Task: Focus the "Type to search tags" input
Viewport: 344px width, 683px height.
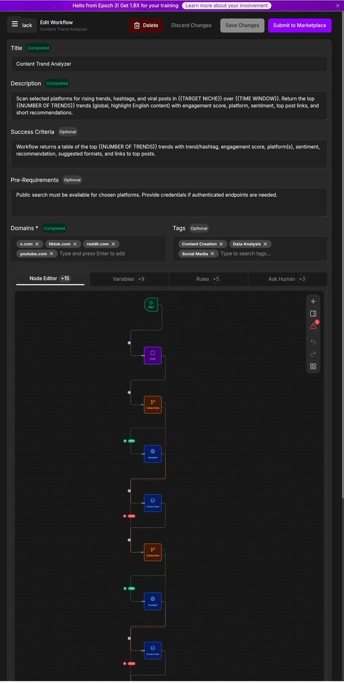Action: coord(246,253)
